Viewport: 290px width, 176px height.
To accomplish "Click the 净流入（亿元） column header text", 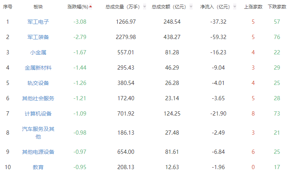I will point(215,7).
